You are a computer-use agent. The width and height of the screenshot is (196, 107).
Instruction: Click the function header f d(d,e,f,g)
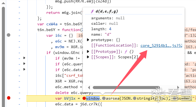(104, 11)
